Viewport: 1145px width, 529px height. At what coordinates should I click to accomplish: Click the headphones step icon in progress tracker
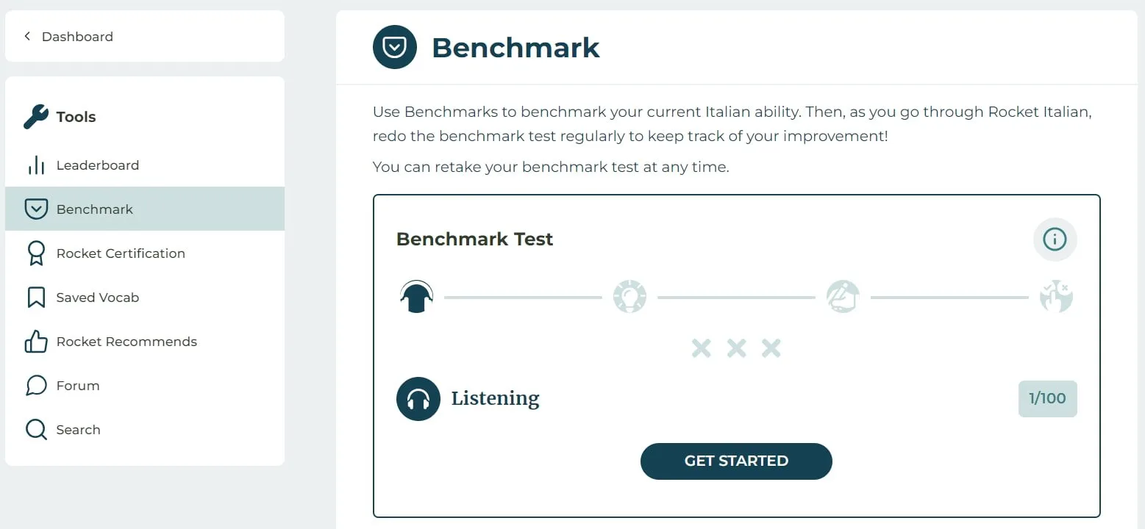coord(416,298)
